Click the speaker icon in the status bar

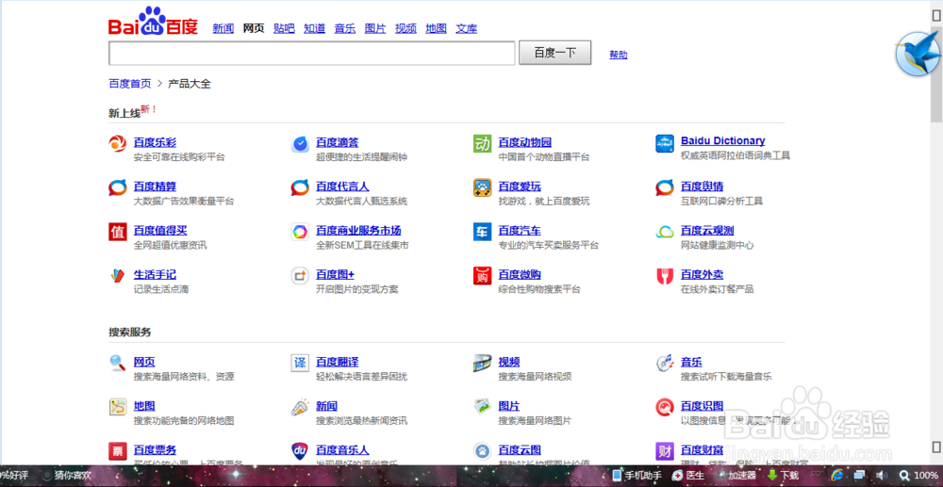coord(882,476)
